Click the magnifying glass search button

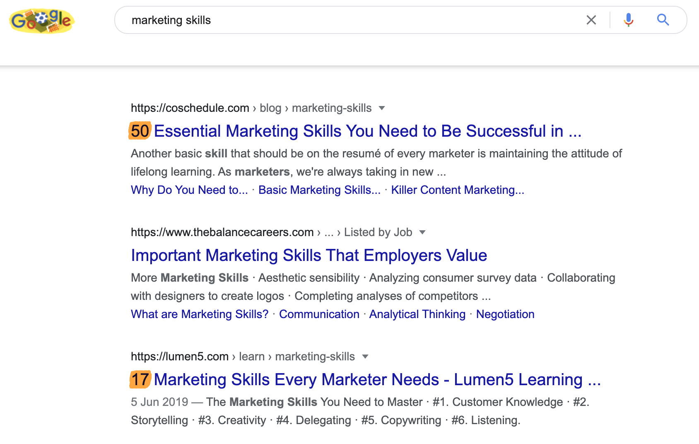(663, 20)
